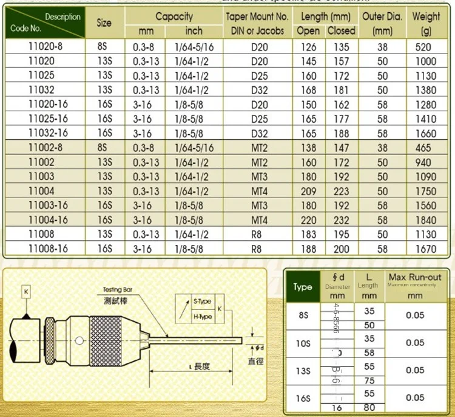Click the 8S type row label
455x417 pixels.
[x=303, y=315]
